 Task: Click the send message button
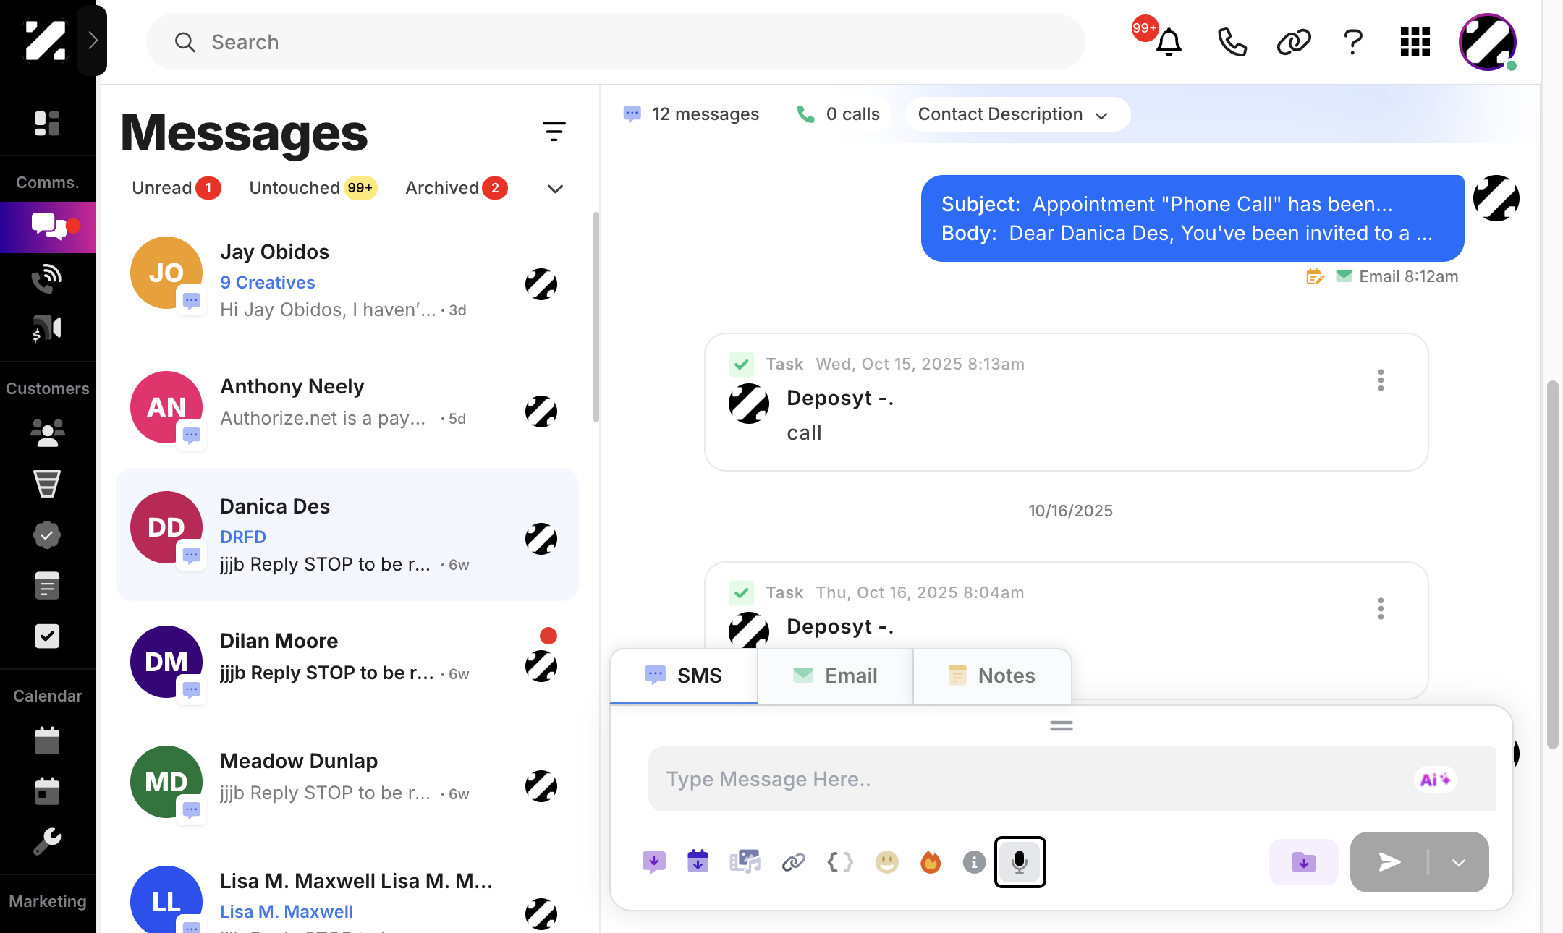click(x=1389, y=862)
